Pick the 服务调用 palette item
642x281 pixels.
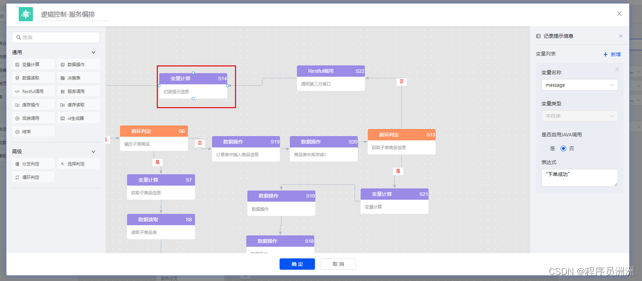(76, 92)
